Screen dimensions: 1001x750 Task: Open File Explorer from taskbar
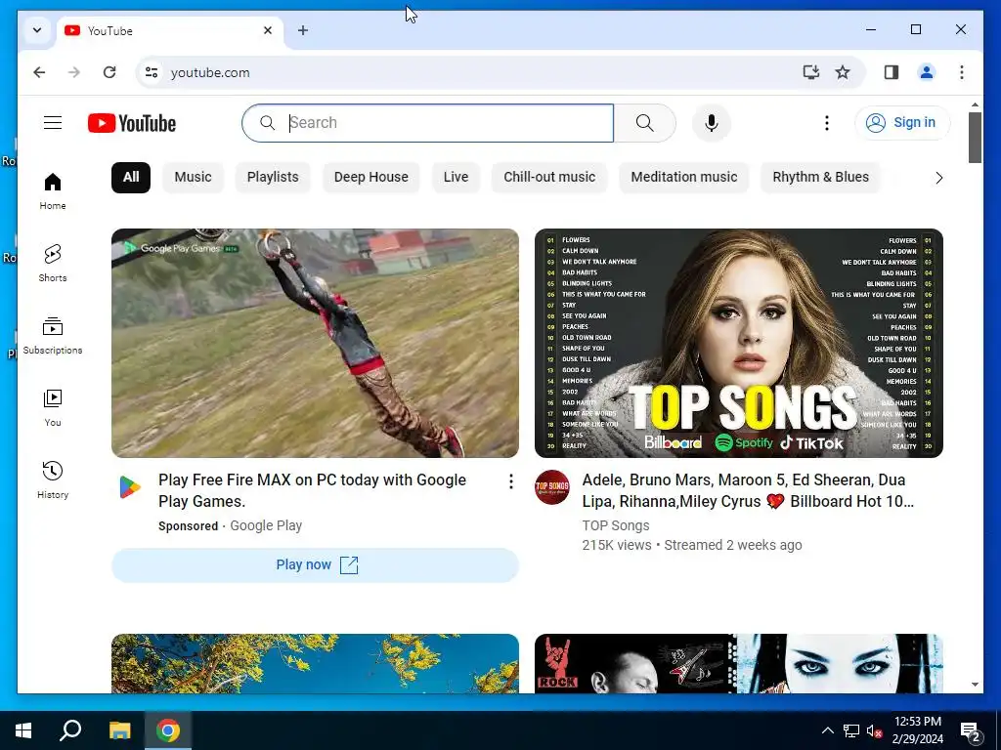pyautogui.click(x=119, y=730)
